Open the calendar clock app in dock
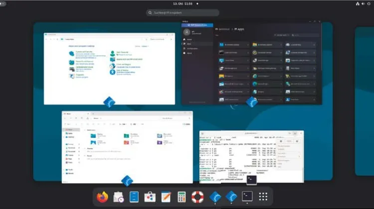 119,197
